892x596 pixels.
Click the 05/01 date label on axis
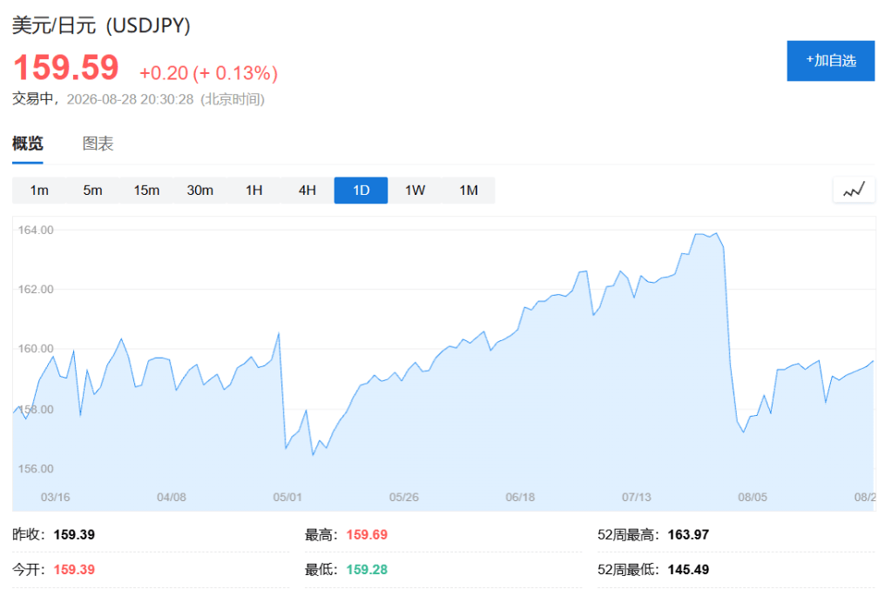287,497
